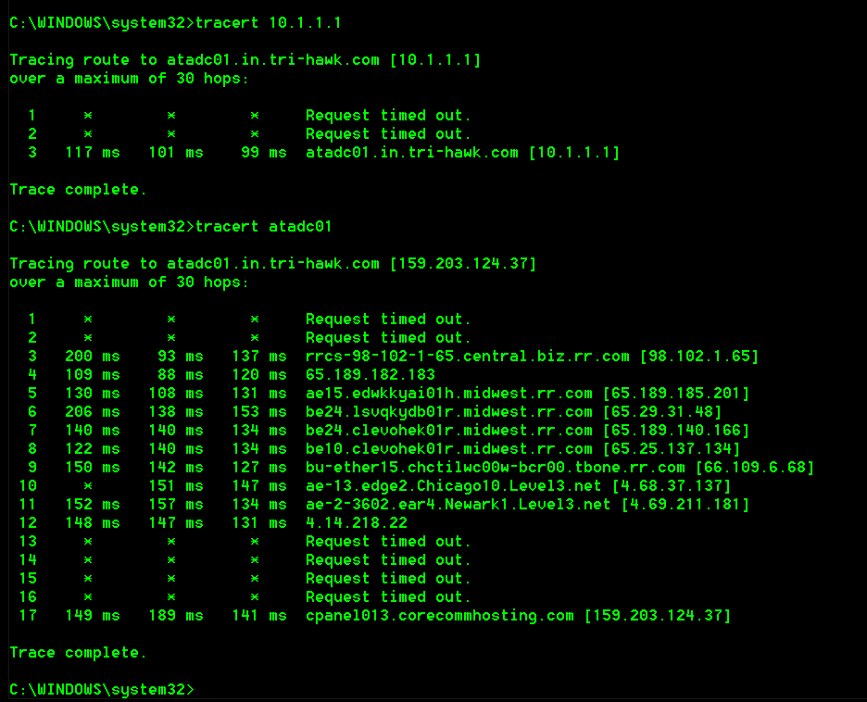Click hostname ae-2-3602.ear4.Newark1.Level3.net
The image size is (867, 702).
click(x=459, y=504)
